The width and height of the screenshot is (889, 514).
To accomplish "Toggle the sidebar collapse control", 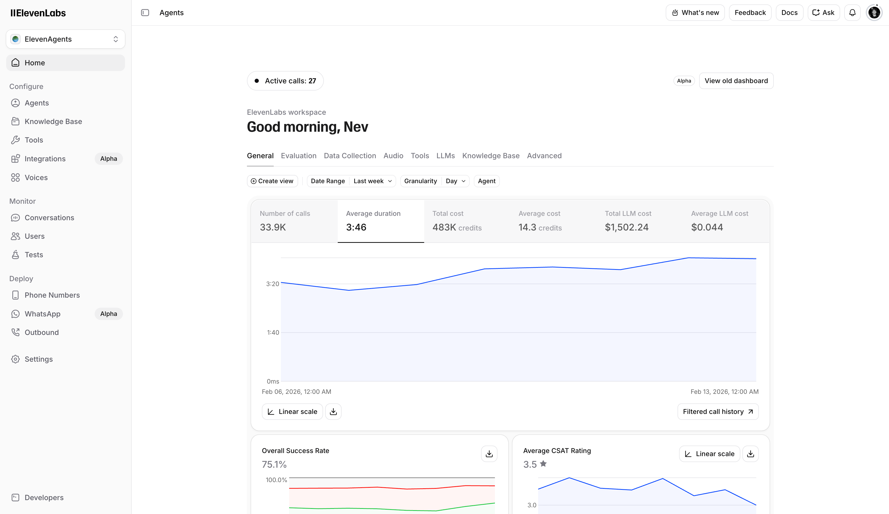I will point(145,12).
